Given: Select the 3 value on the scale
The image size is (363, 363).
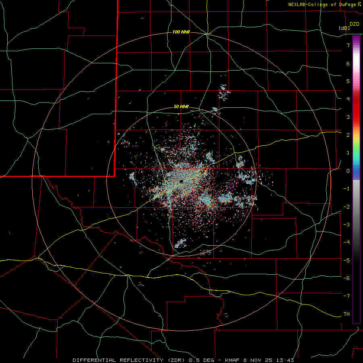Looking at the screenshot, I should coord(348,117).
